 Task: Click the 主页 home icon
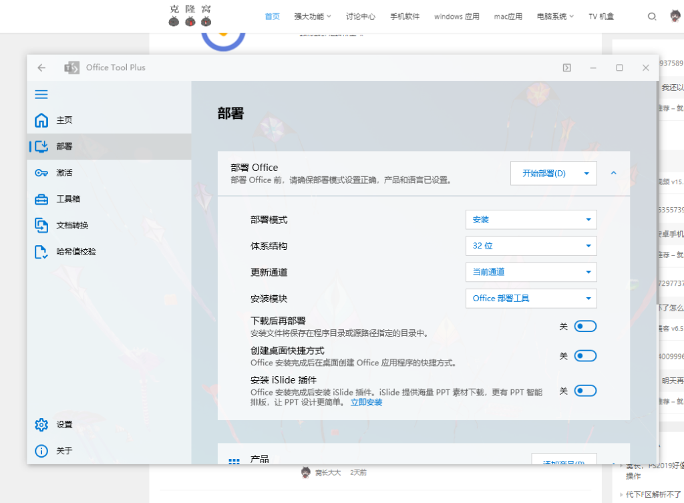(41, 120)
